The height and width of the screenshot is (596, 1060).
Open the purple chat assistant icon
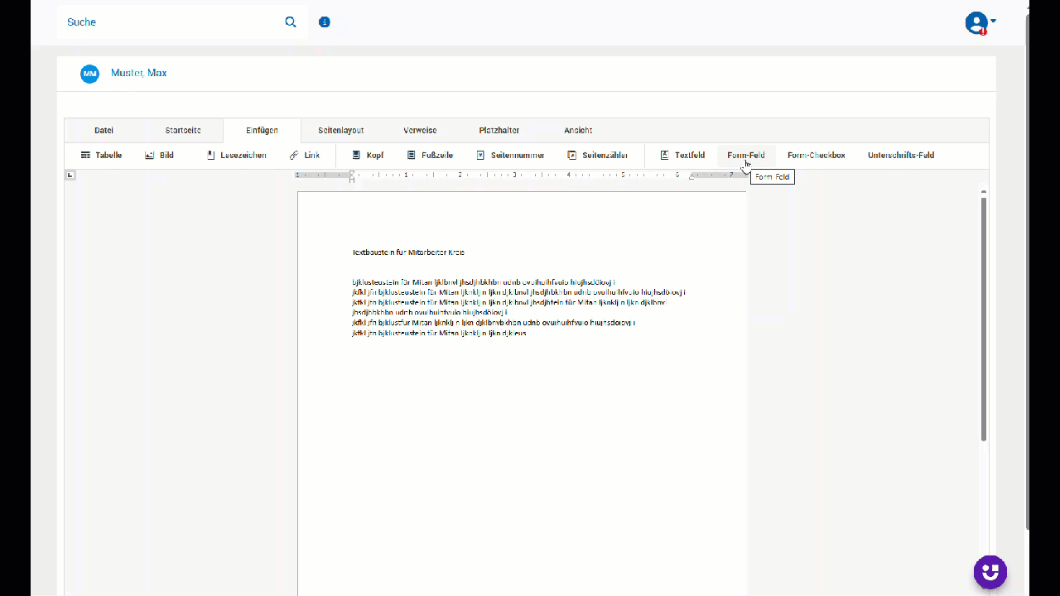pyautogui.click(x=990, y=572)
